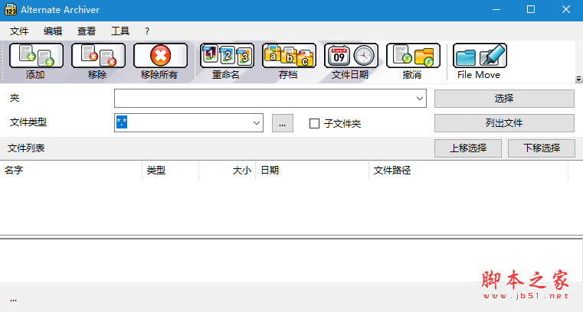The image size is (583, 312).
Task: Click the Alternate Archiver title bar app icon
Action: click(11, 10)
